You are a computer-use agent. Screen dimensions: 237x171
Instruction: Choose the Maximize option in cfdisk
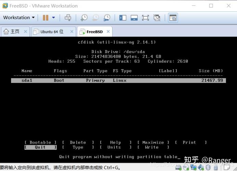(153, 143)
